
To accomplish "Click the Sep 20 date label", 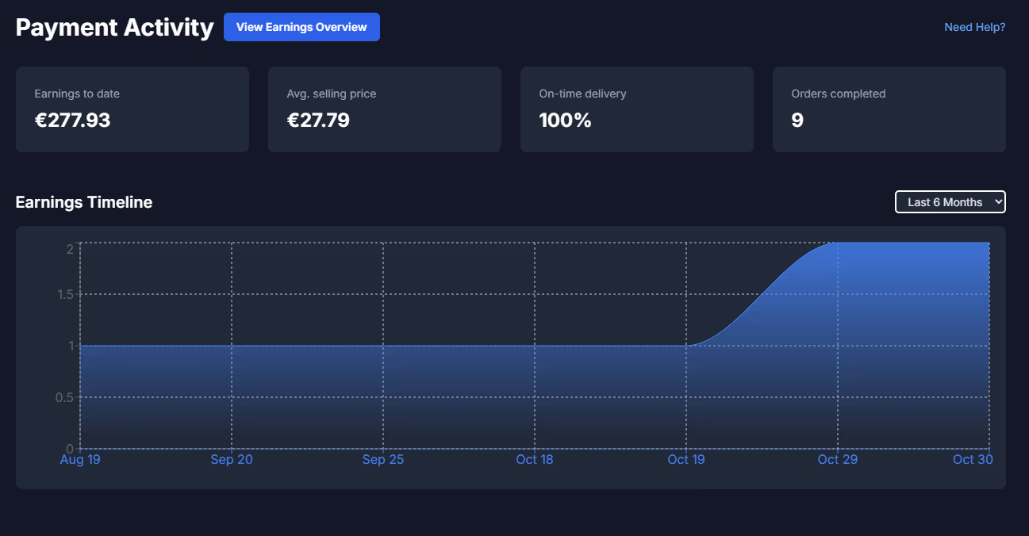I will (x=231, y=459).
